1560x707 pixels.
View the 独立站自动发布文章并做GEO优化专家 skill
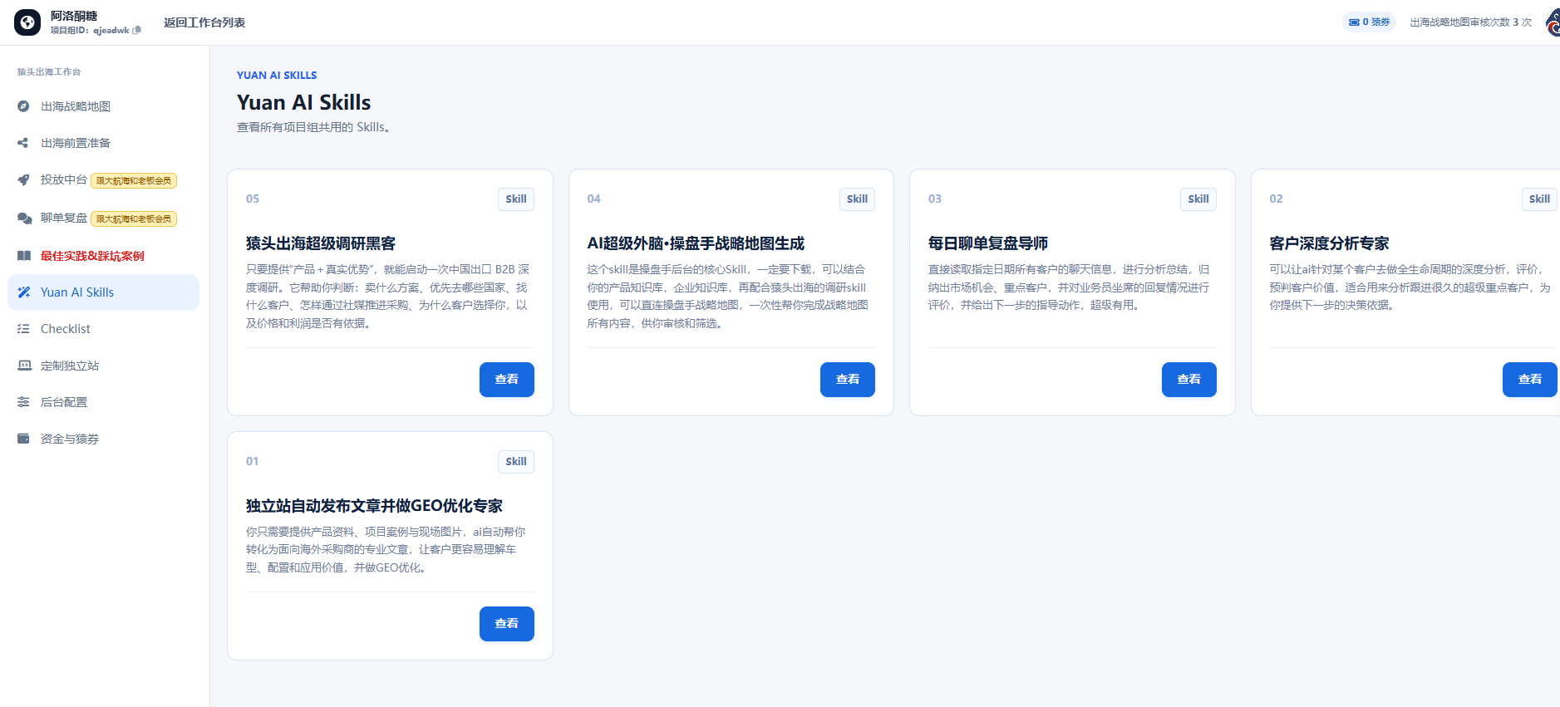pos(507,624)
